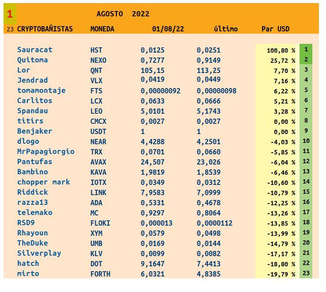
Task: Select the 01/08/22 date column header
Action: click(168, 29)
